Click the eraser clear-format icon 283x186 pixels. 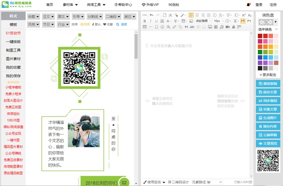point(176,15)
